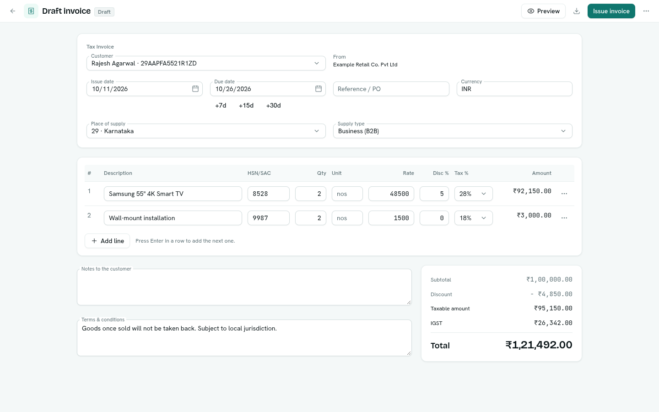Click the Notes to the customer textarea
The width and height of the screenshot is (659, 412).
pos(244,287)
